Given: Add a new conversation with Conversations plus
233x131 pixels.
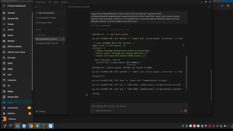Looking at the screenshot, I should [x=63, y=35].
